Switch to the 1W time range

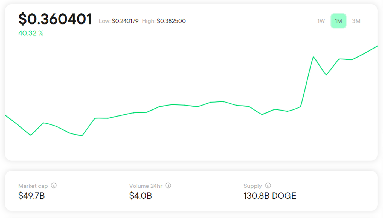[321, 21]
